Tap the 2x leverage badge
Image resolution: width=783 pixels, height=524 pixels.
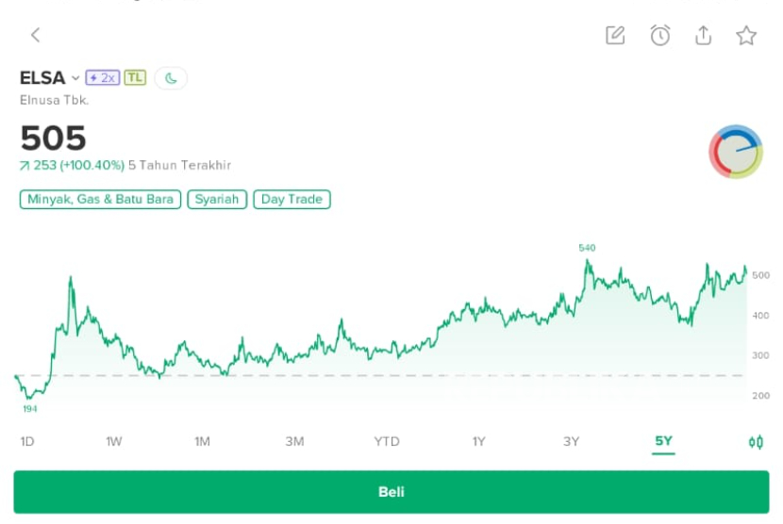tap(103, 78)
